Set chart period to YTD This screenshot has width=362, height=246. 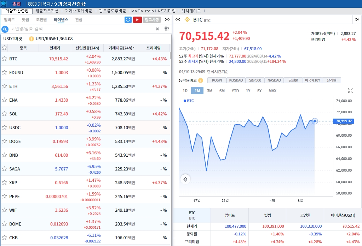tap(235, 91)
